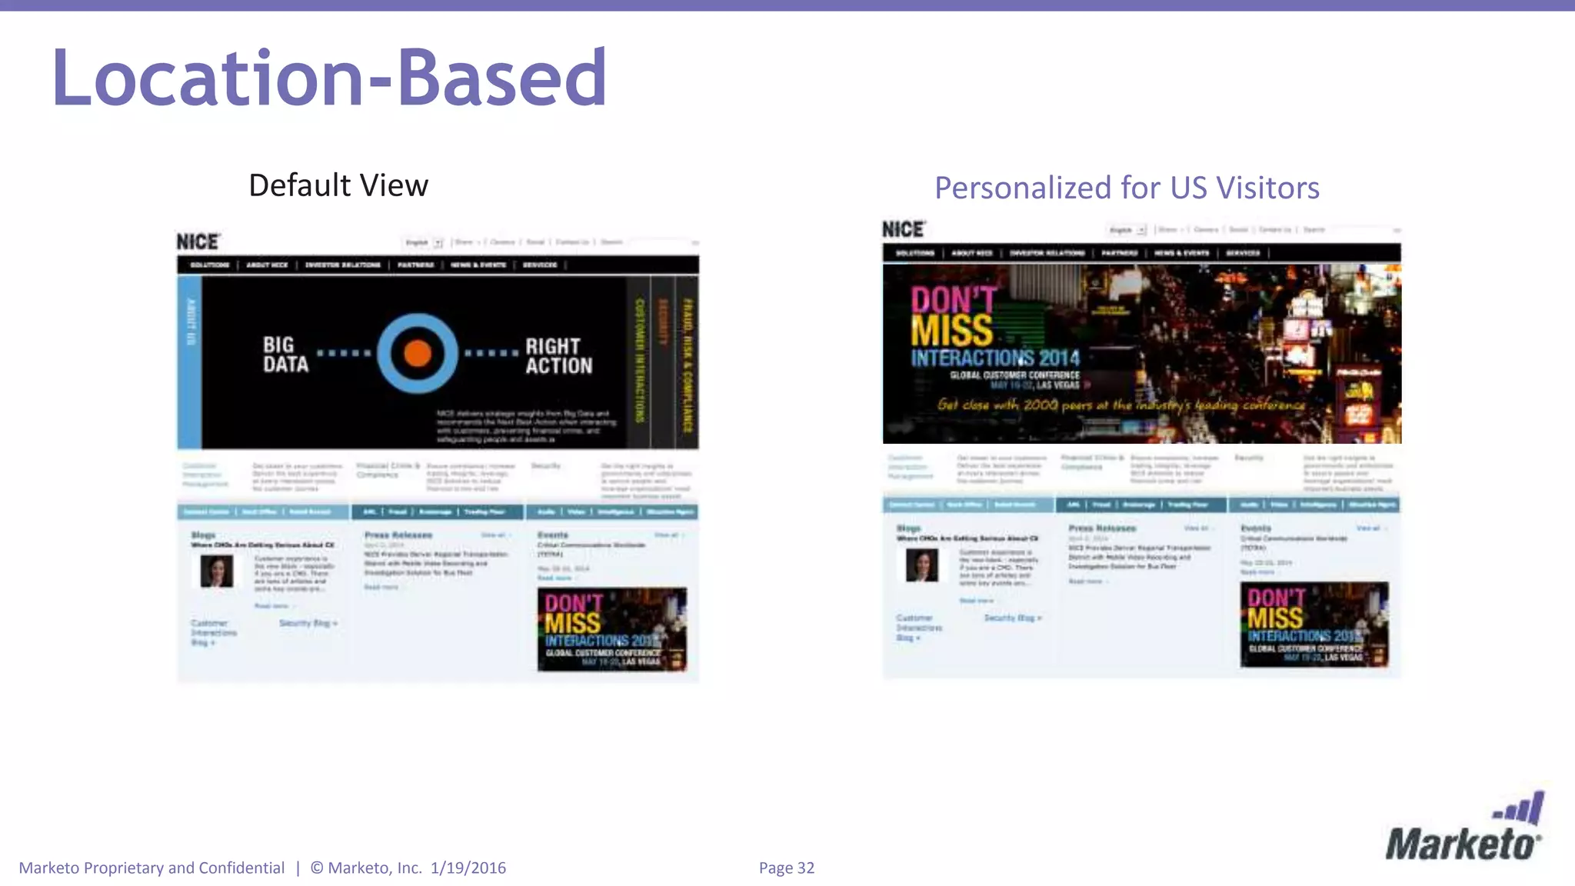The image size is (1575, 886).
Task: Select the Fraud, Risk & Compliance tab
Action: coord(688,362)
